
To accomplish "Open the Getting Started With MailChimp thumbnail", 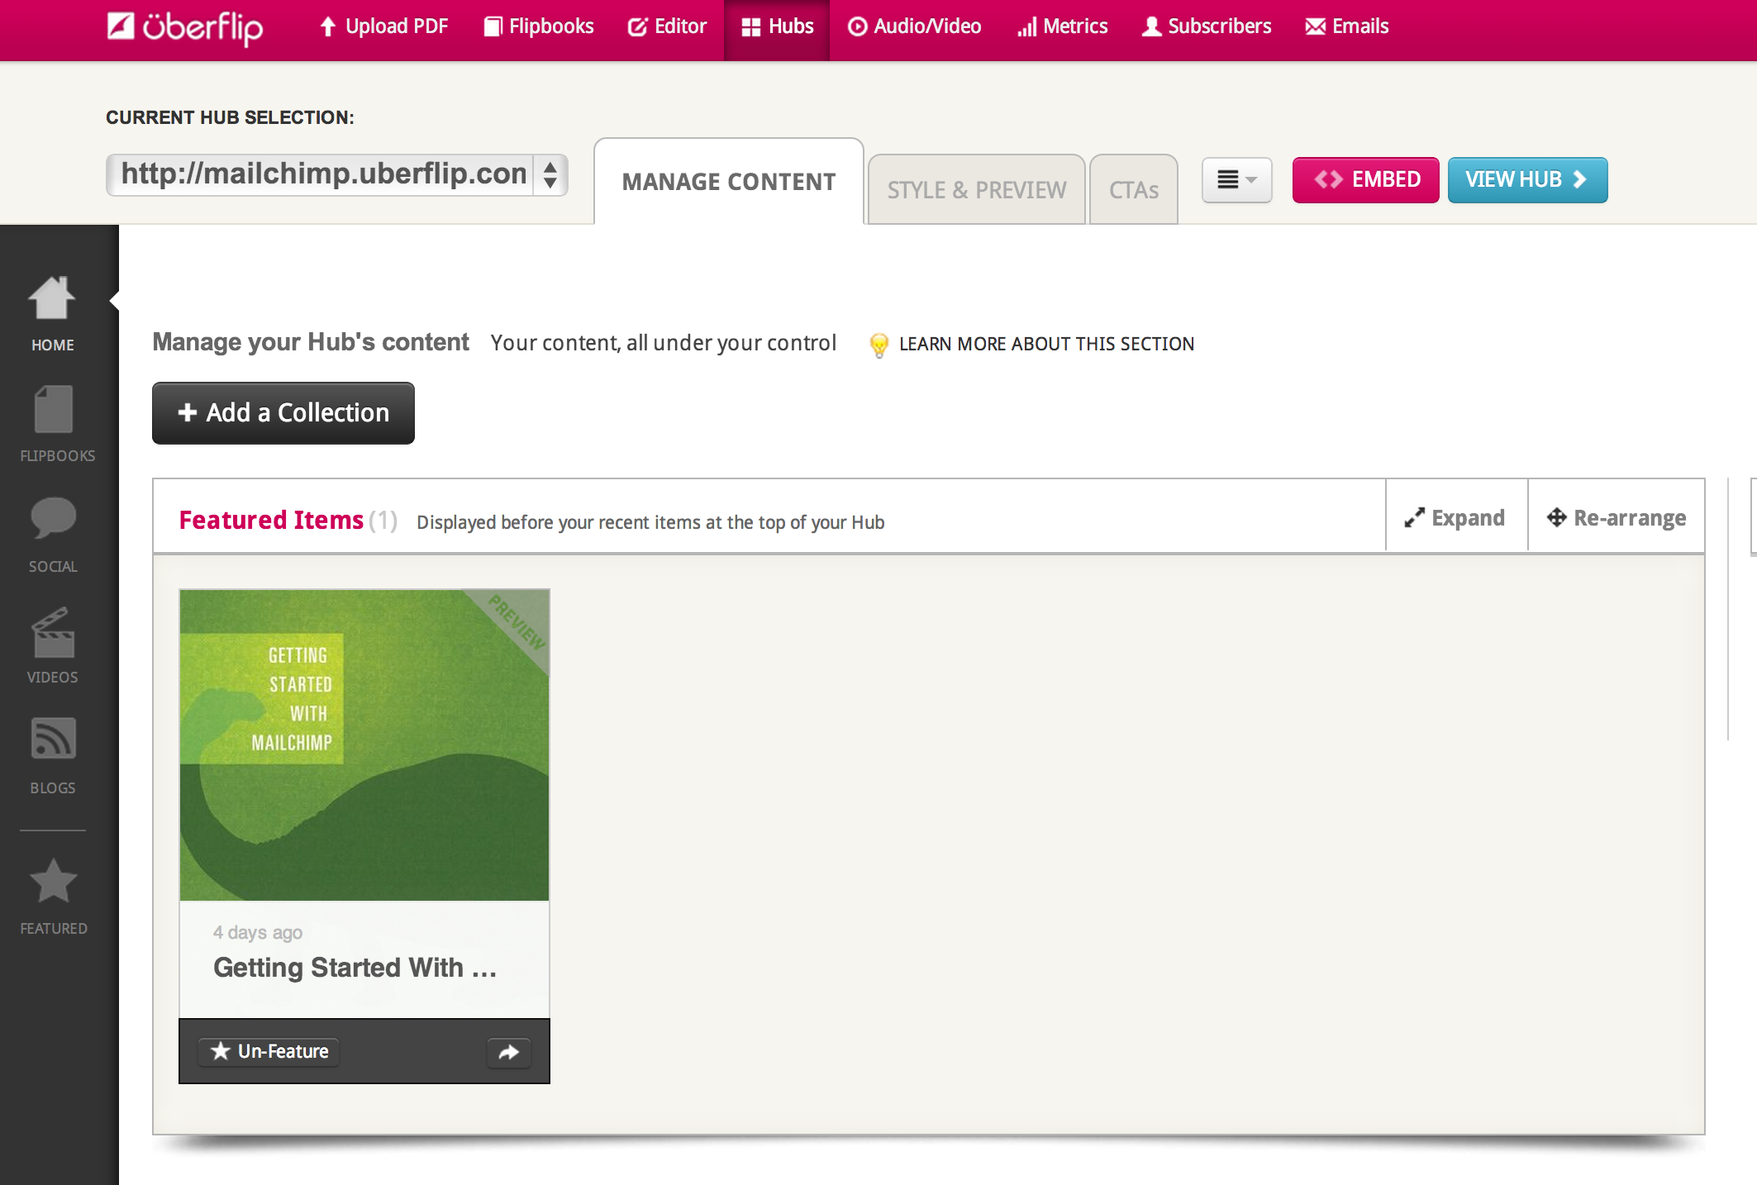I will point(364,745).
